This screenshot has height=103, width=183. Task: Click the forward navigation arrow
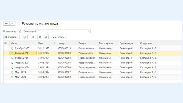[12, 24]
